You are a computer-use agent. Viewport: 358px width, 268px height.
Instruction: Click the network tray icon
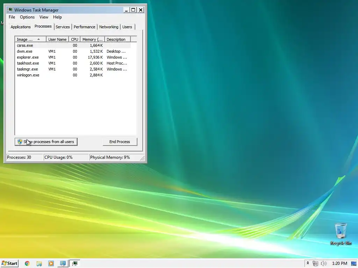point(315,264)
